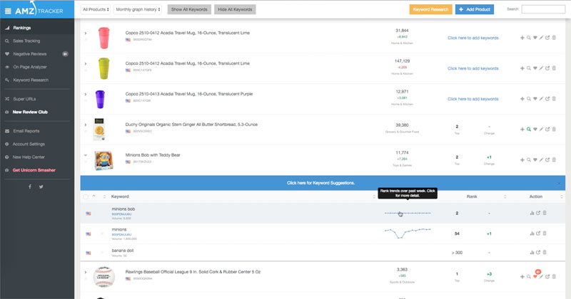Expand the Duchy Originals Shortbread row
Screen dimensions: 571x299
[x=86, y=125]
